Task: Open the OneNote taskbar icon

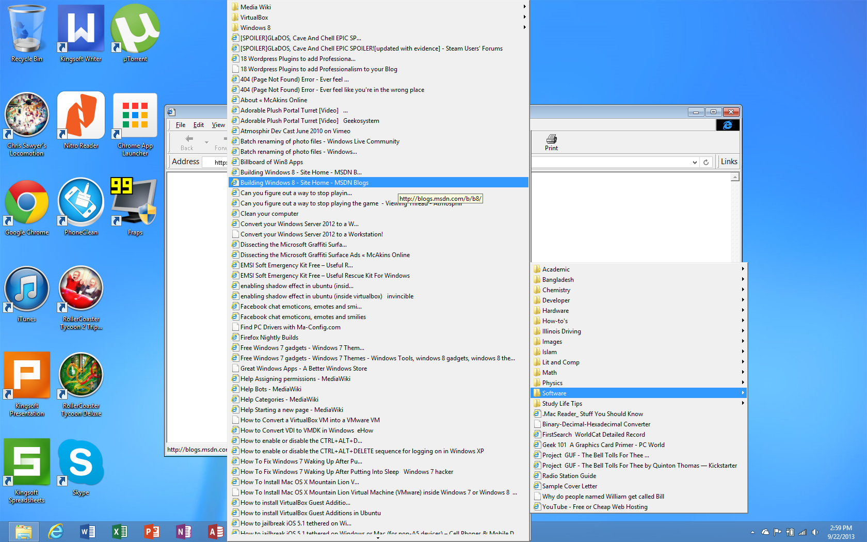Action: pyautogui.click(x=184, y=531)
